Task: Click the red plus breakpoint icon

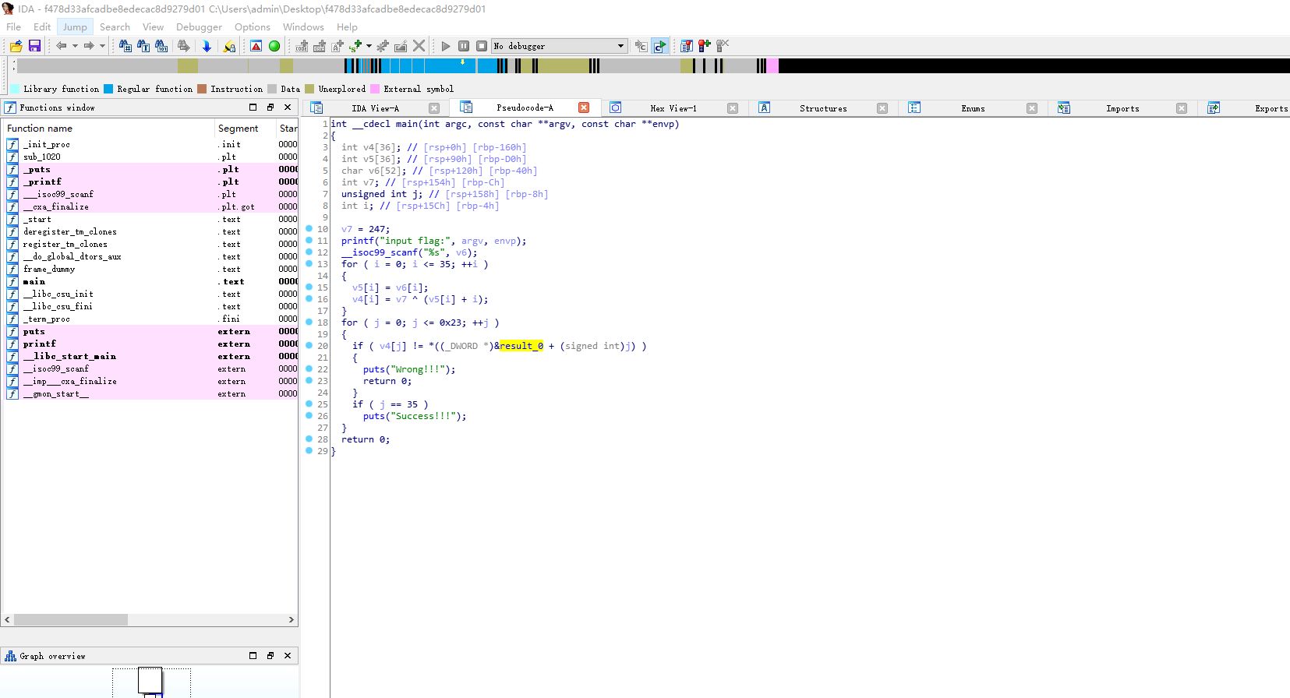Action: coord(704,46)
